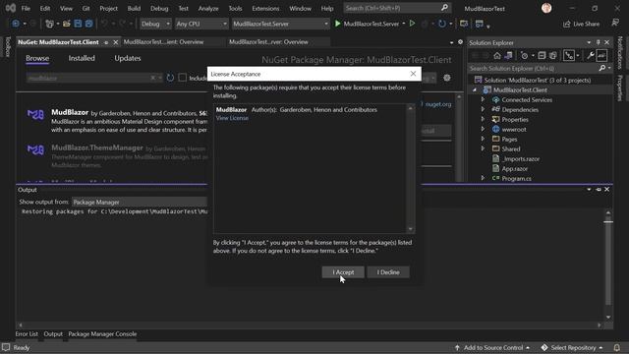
Task: Pin the NuGet MudBlazorTest.Client tab
Action: pyautogui.click(x=106, y=42)
